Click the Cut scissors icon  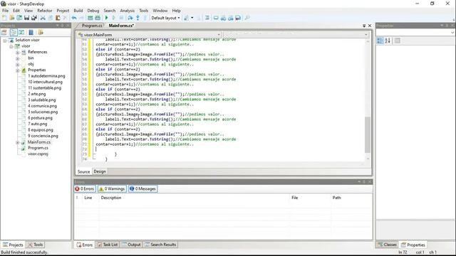coord(43,18)
